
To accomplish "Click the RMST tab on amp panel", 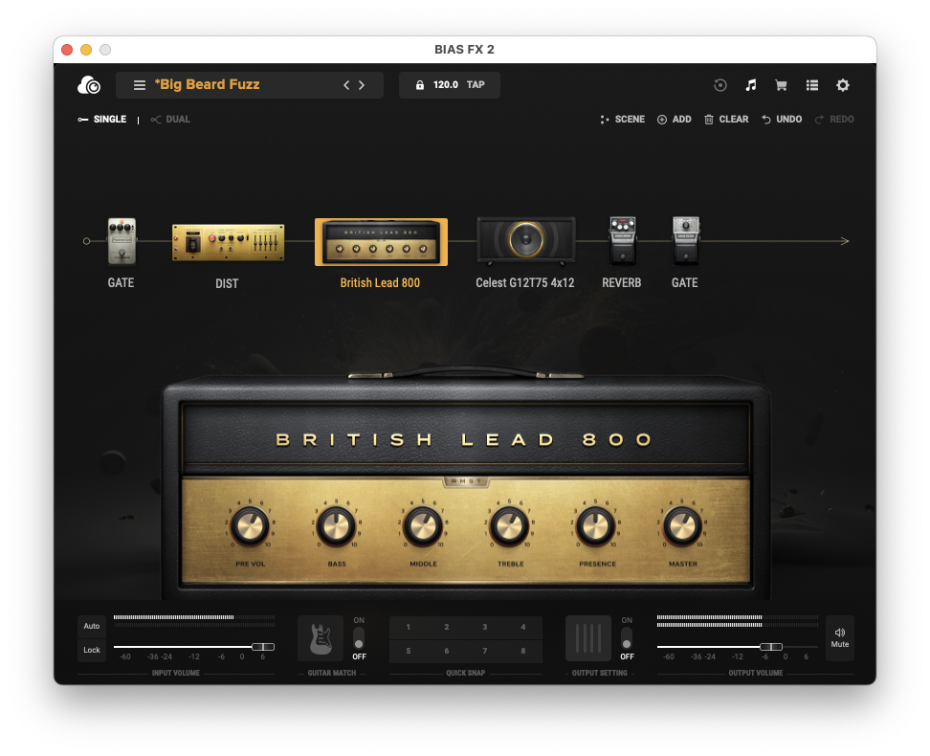I will [466, 481].
